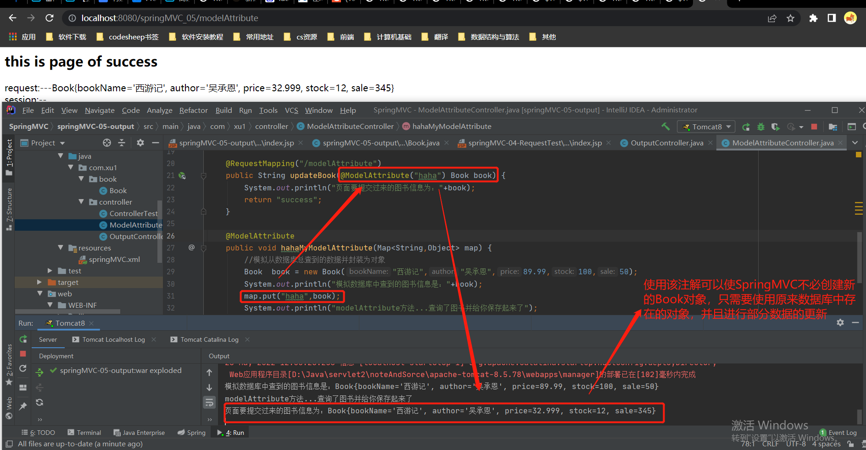Expand the test folder

(x=50, y=271)
